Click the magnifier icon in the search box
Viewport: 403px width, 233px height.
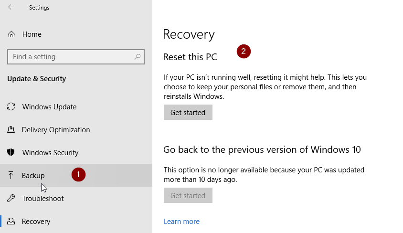[x=138, y=57]
